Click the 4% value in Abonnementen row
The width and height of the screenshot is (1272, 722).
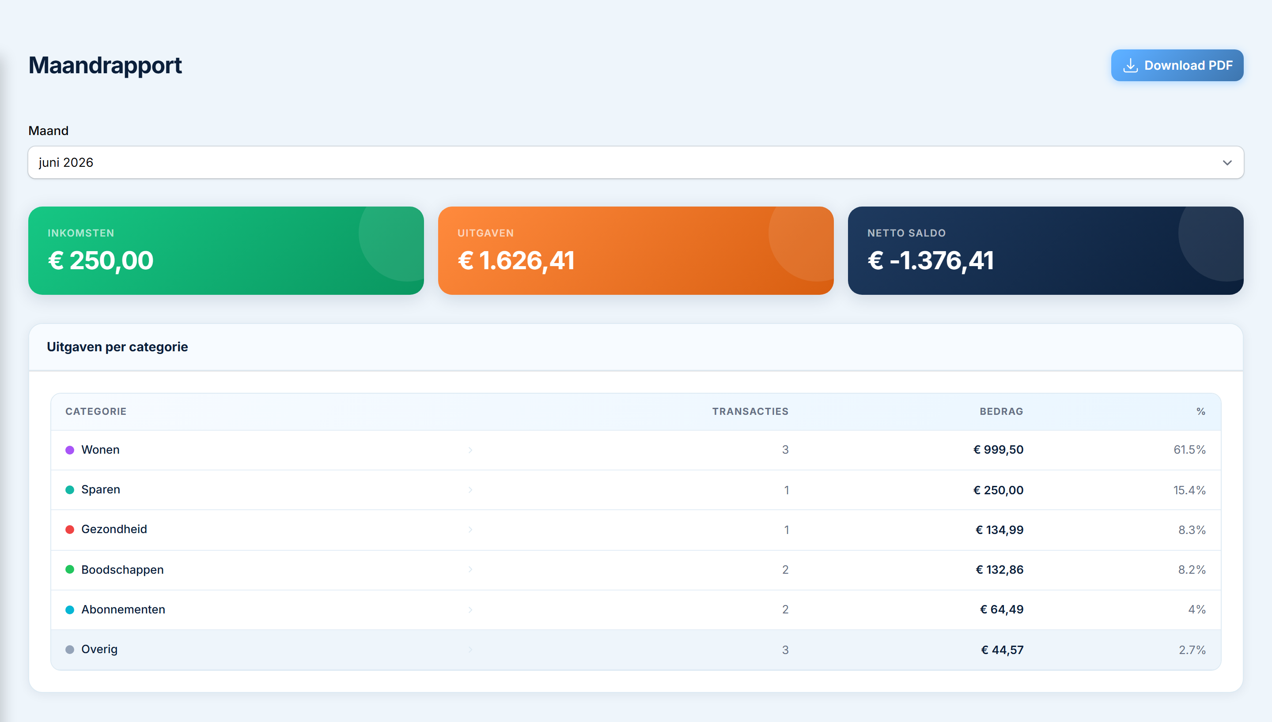[1196, 609]
